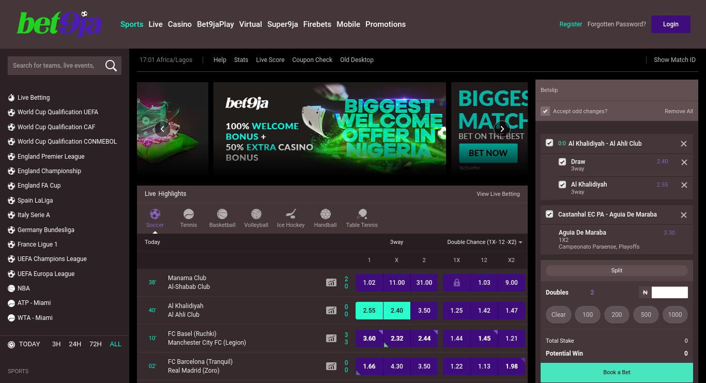Toggle odds 2.55 for Al Khalidiyah win
Screen dimensions: 706x383
(x=369, y=311)
